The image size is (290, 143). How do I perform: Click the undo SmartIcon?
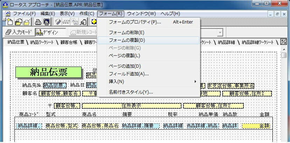pos(58,22)
